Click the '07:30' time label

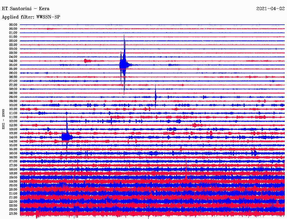[13, 85]
